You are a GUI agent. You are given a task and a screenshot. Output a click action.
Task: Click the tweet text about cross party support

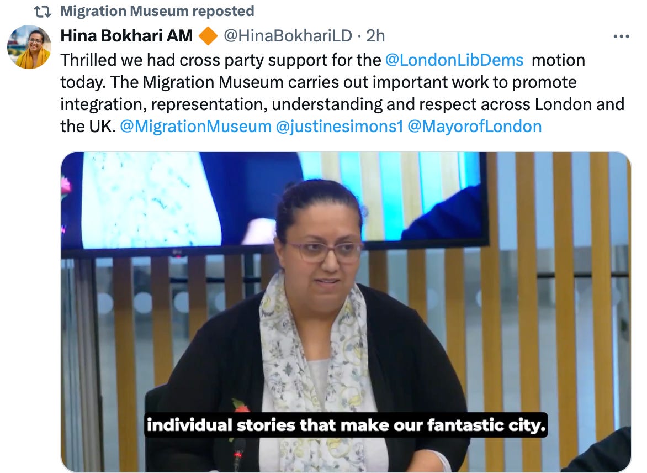tap(342, 93)
